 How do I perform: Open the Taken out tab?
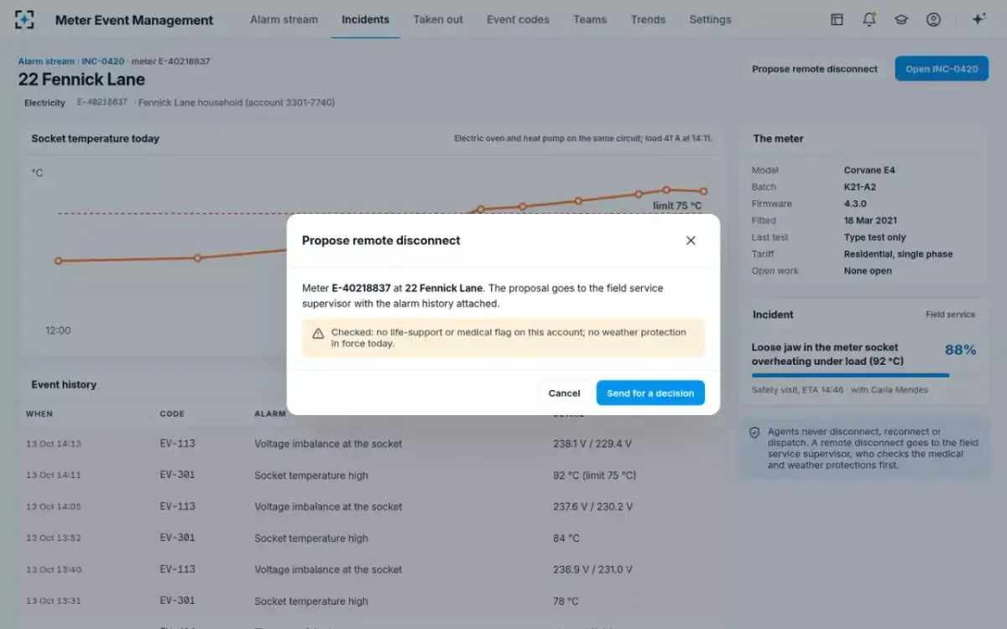438,19
